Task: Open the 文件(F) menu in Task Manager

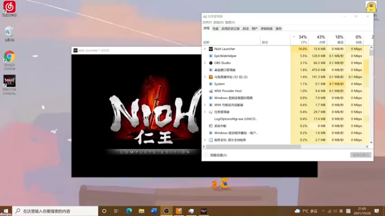Action: tap(207, 22)
